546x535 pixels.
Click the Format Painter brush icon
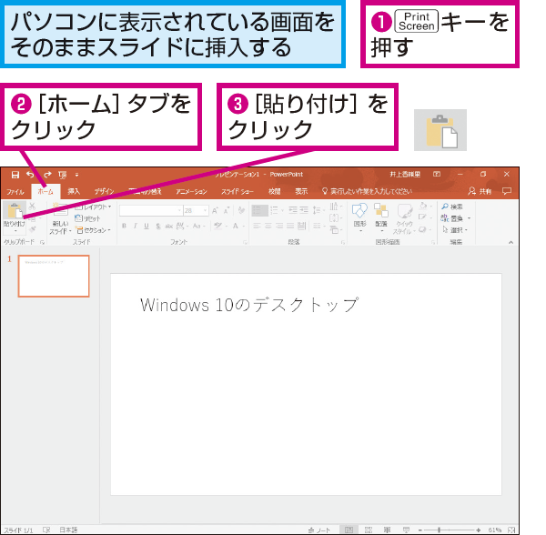tap(33, 229)
